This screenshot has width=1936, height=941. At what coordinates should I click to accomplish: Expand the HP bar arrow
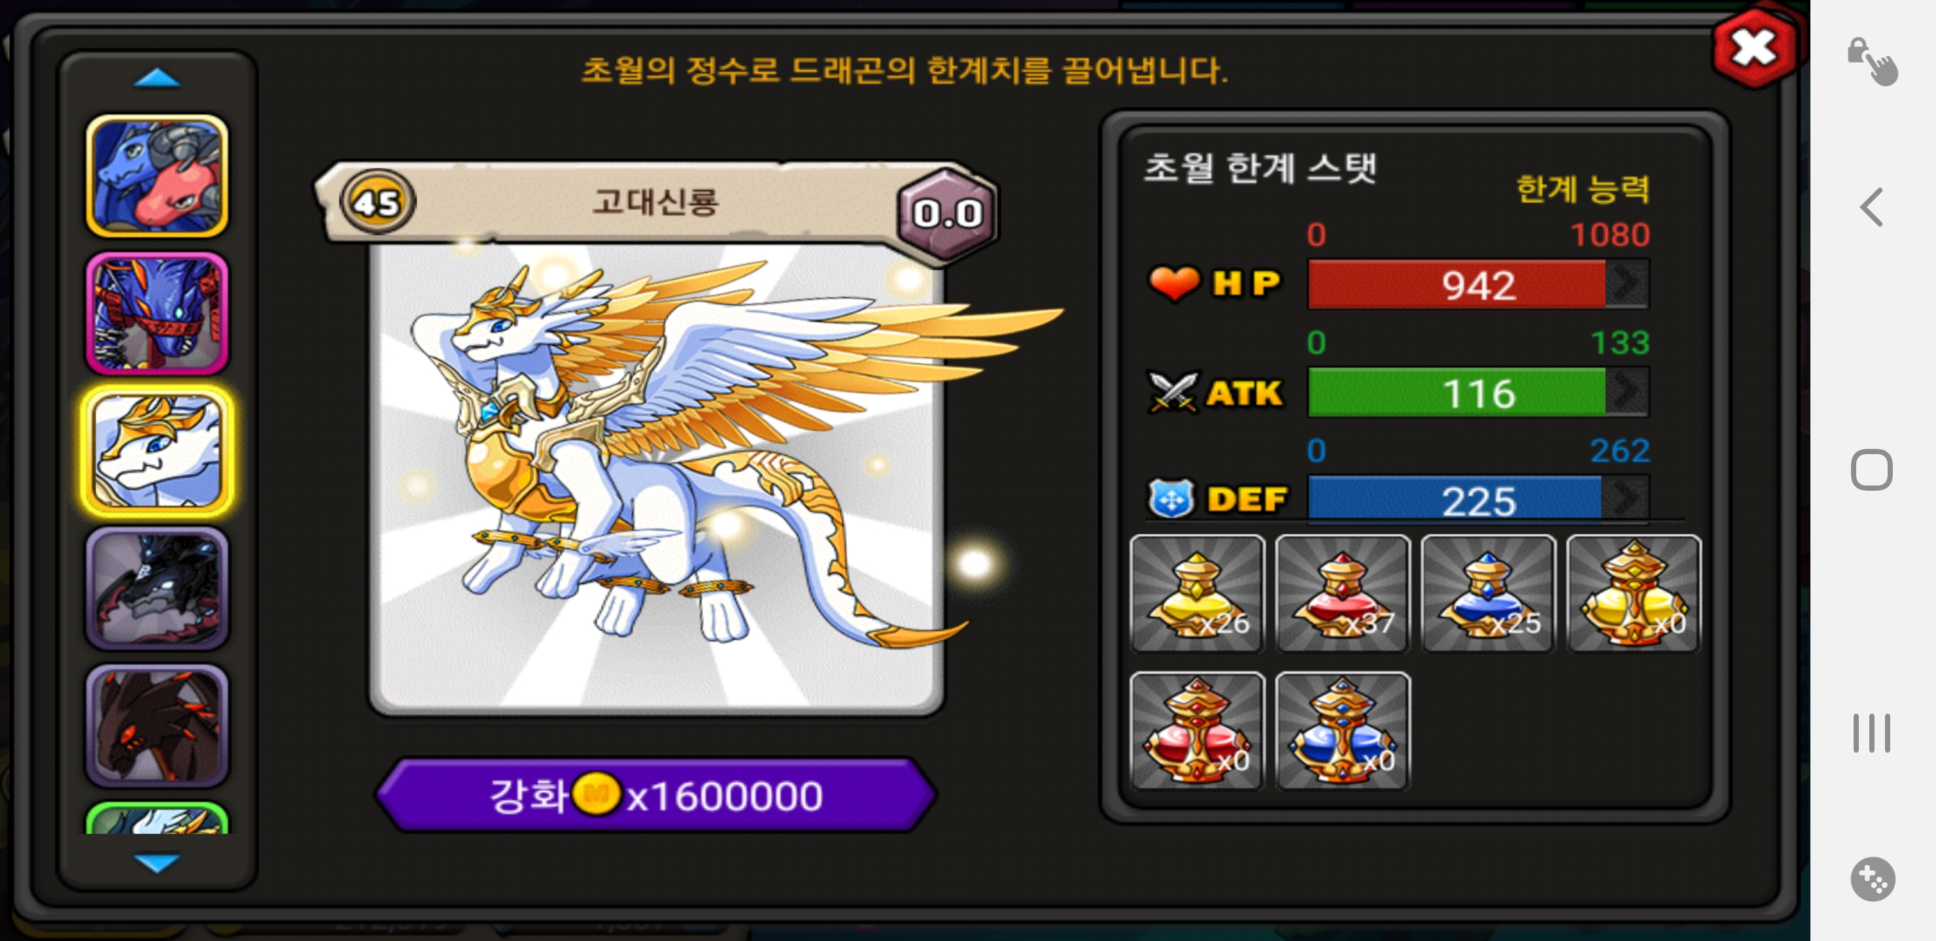(1627, 284)
